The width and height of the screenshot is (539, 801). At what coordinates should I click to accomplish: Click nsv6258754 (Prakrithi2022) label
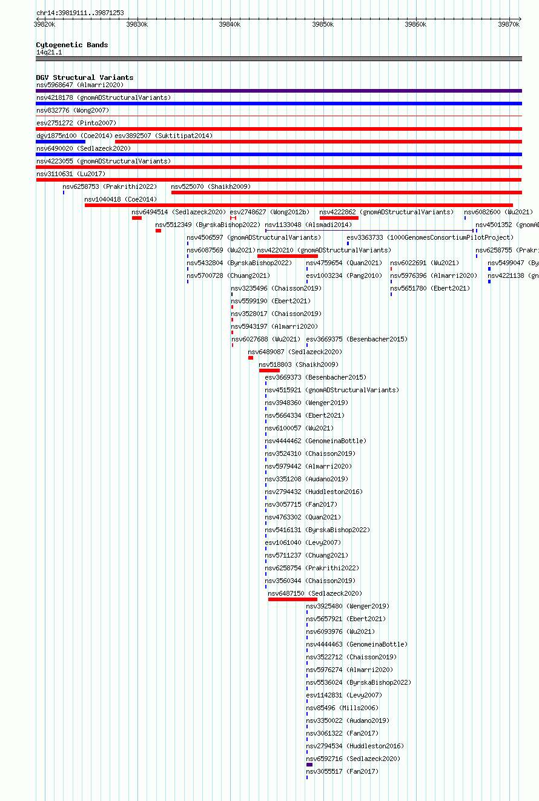pyautogui.click(x=312, y=568)
